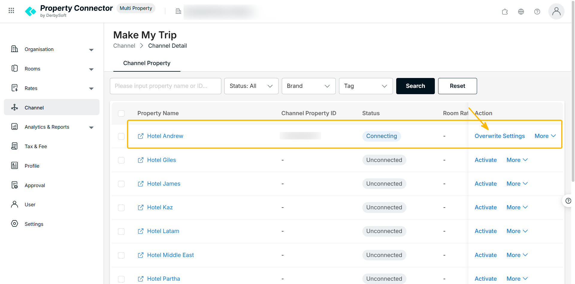This screenshot has width=575, height=284.
Task: Click the Reset button
Action: click(x=458, y=86)
